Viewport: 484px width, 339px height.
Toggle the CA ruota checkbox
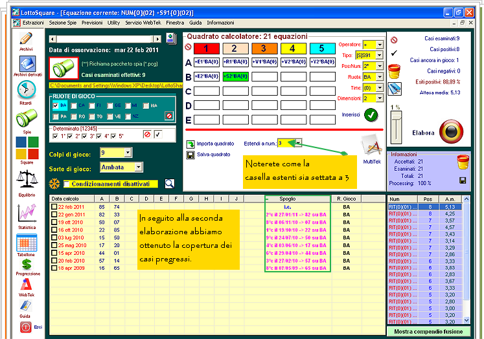coord(73,105)
